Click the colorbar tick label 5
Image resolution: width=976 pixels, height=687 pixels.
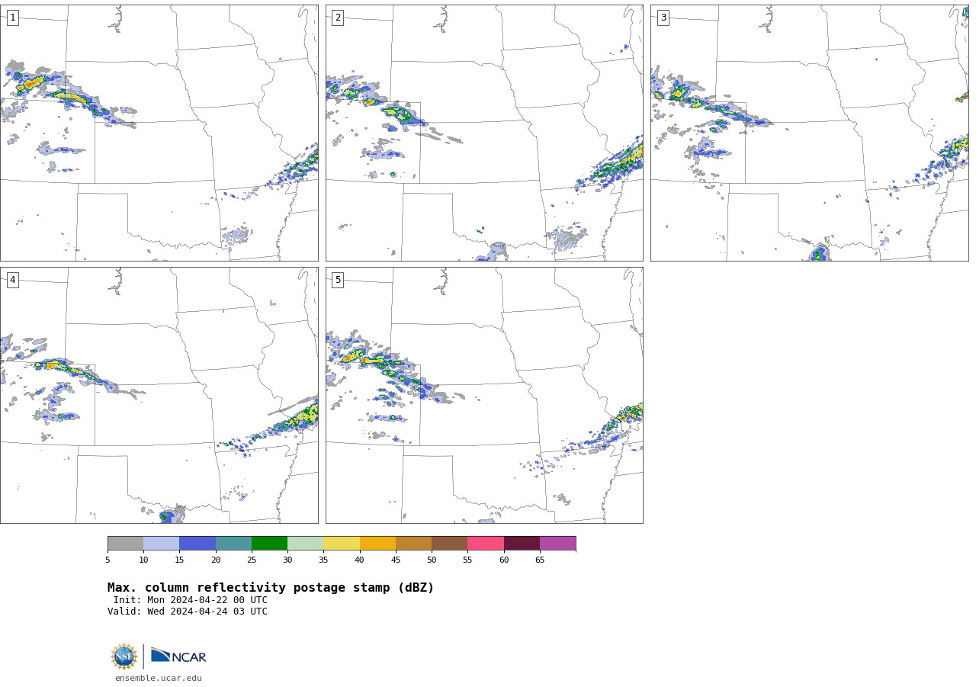tap(108, 560)
